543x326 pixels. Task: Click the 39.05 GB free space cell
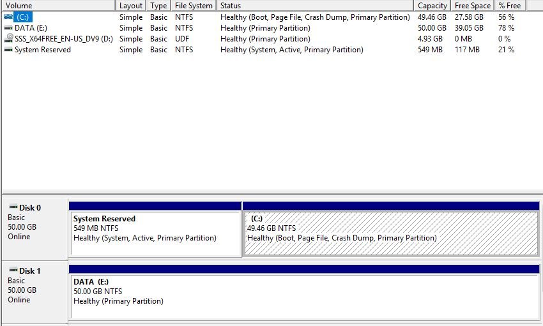pos(469,28)
